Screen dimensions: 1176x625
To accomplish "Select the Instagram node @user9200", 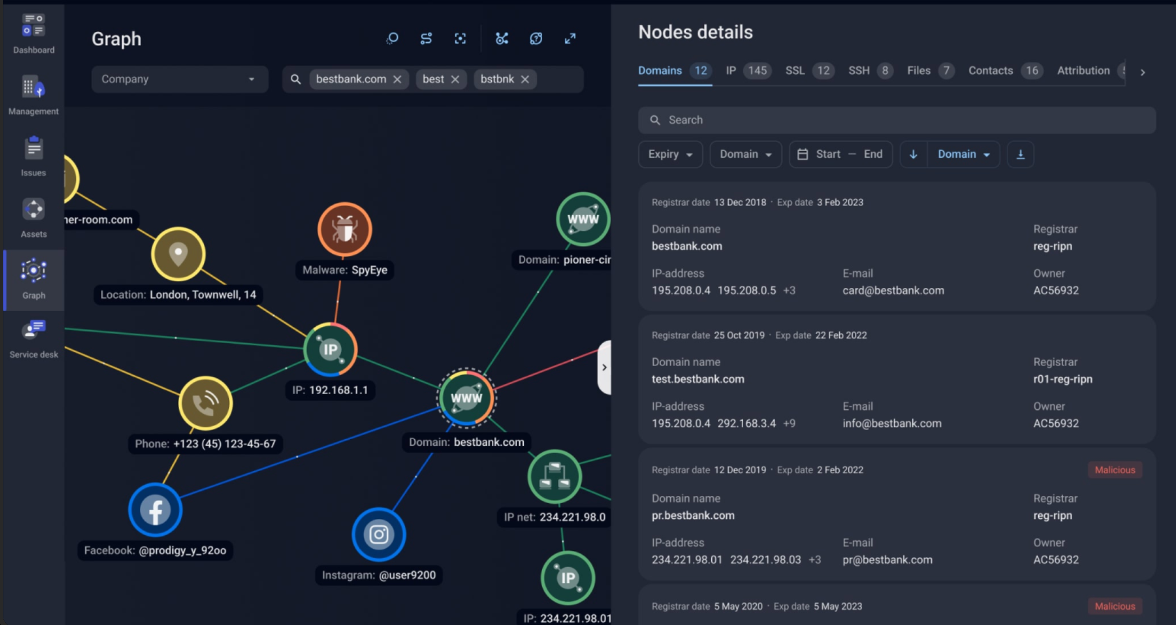I will [x=379, y=534].
